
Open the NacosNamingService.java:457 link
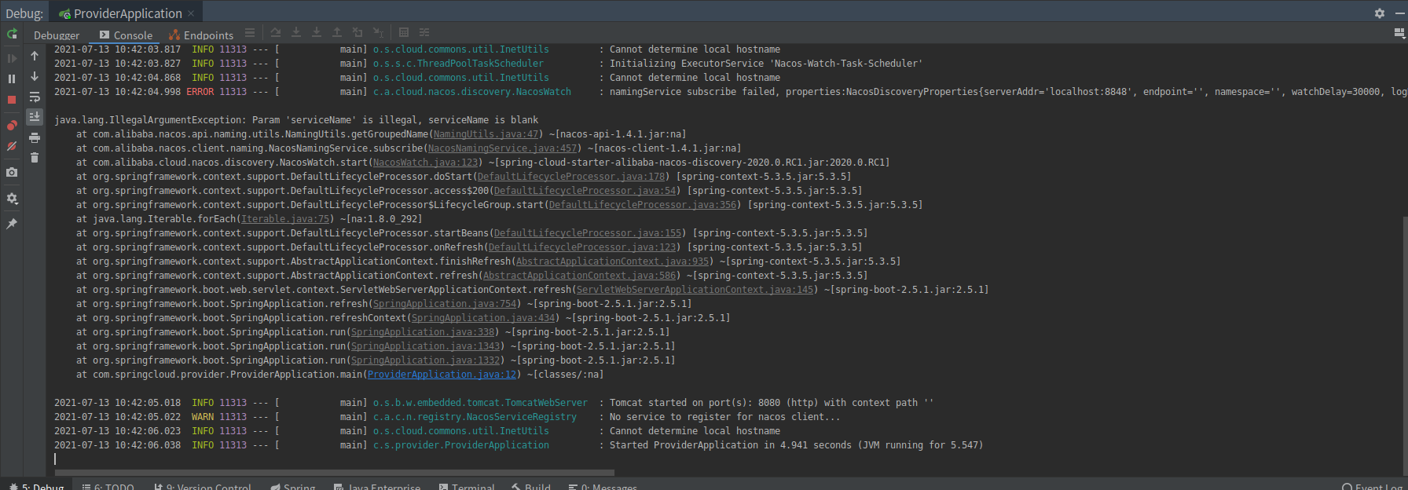503,148
